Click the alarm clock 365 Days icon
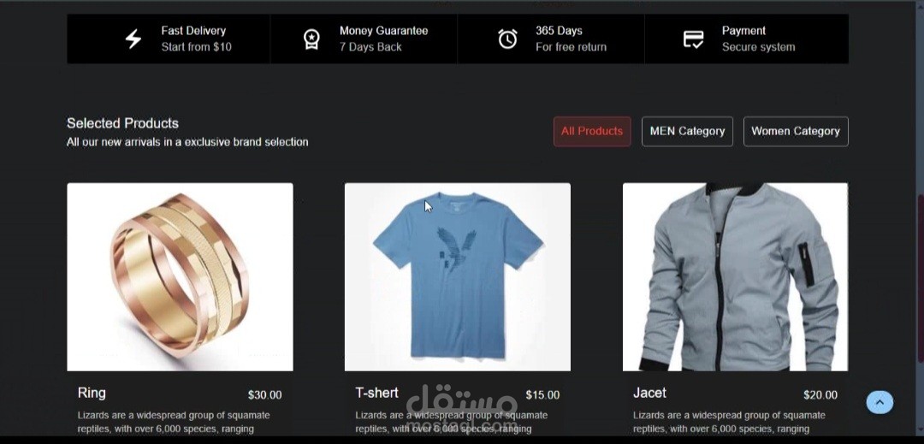The height and width of the screenshot is (444, 924). pyautogui.click(x=507, y=38)
